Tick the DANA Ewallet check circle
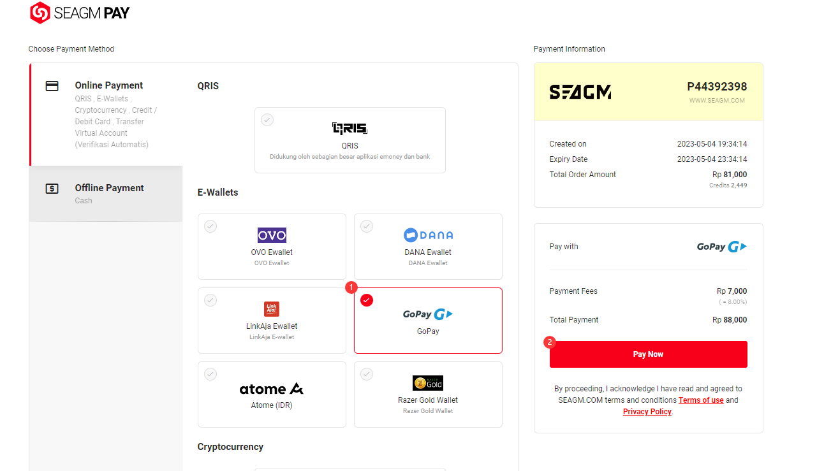 click(367, 226)
